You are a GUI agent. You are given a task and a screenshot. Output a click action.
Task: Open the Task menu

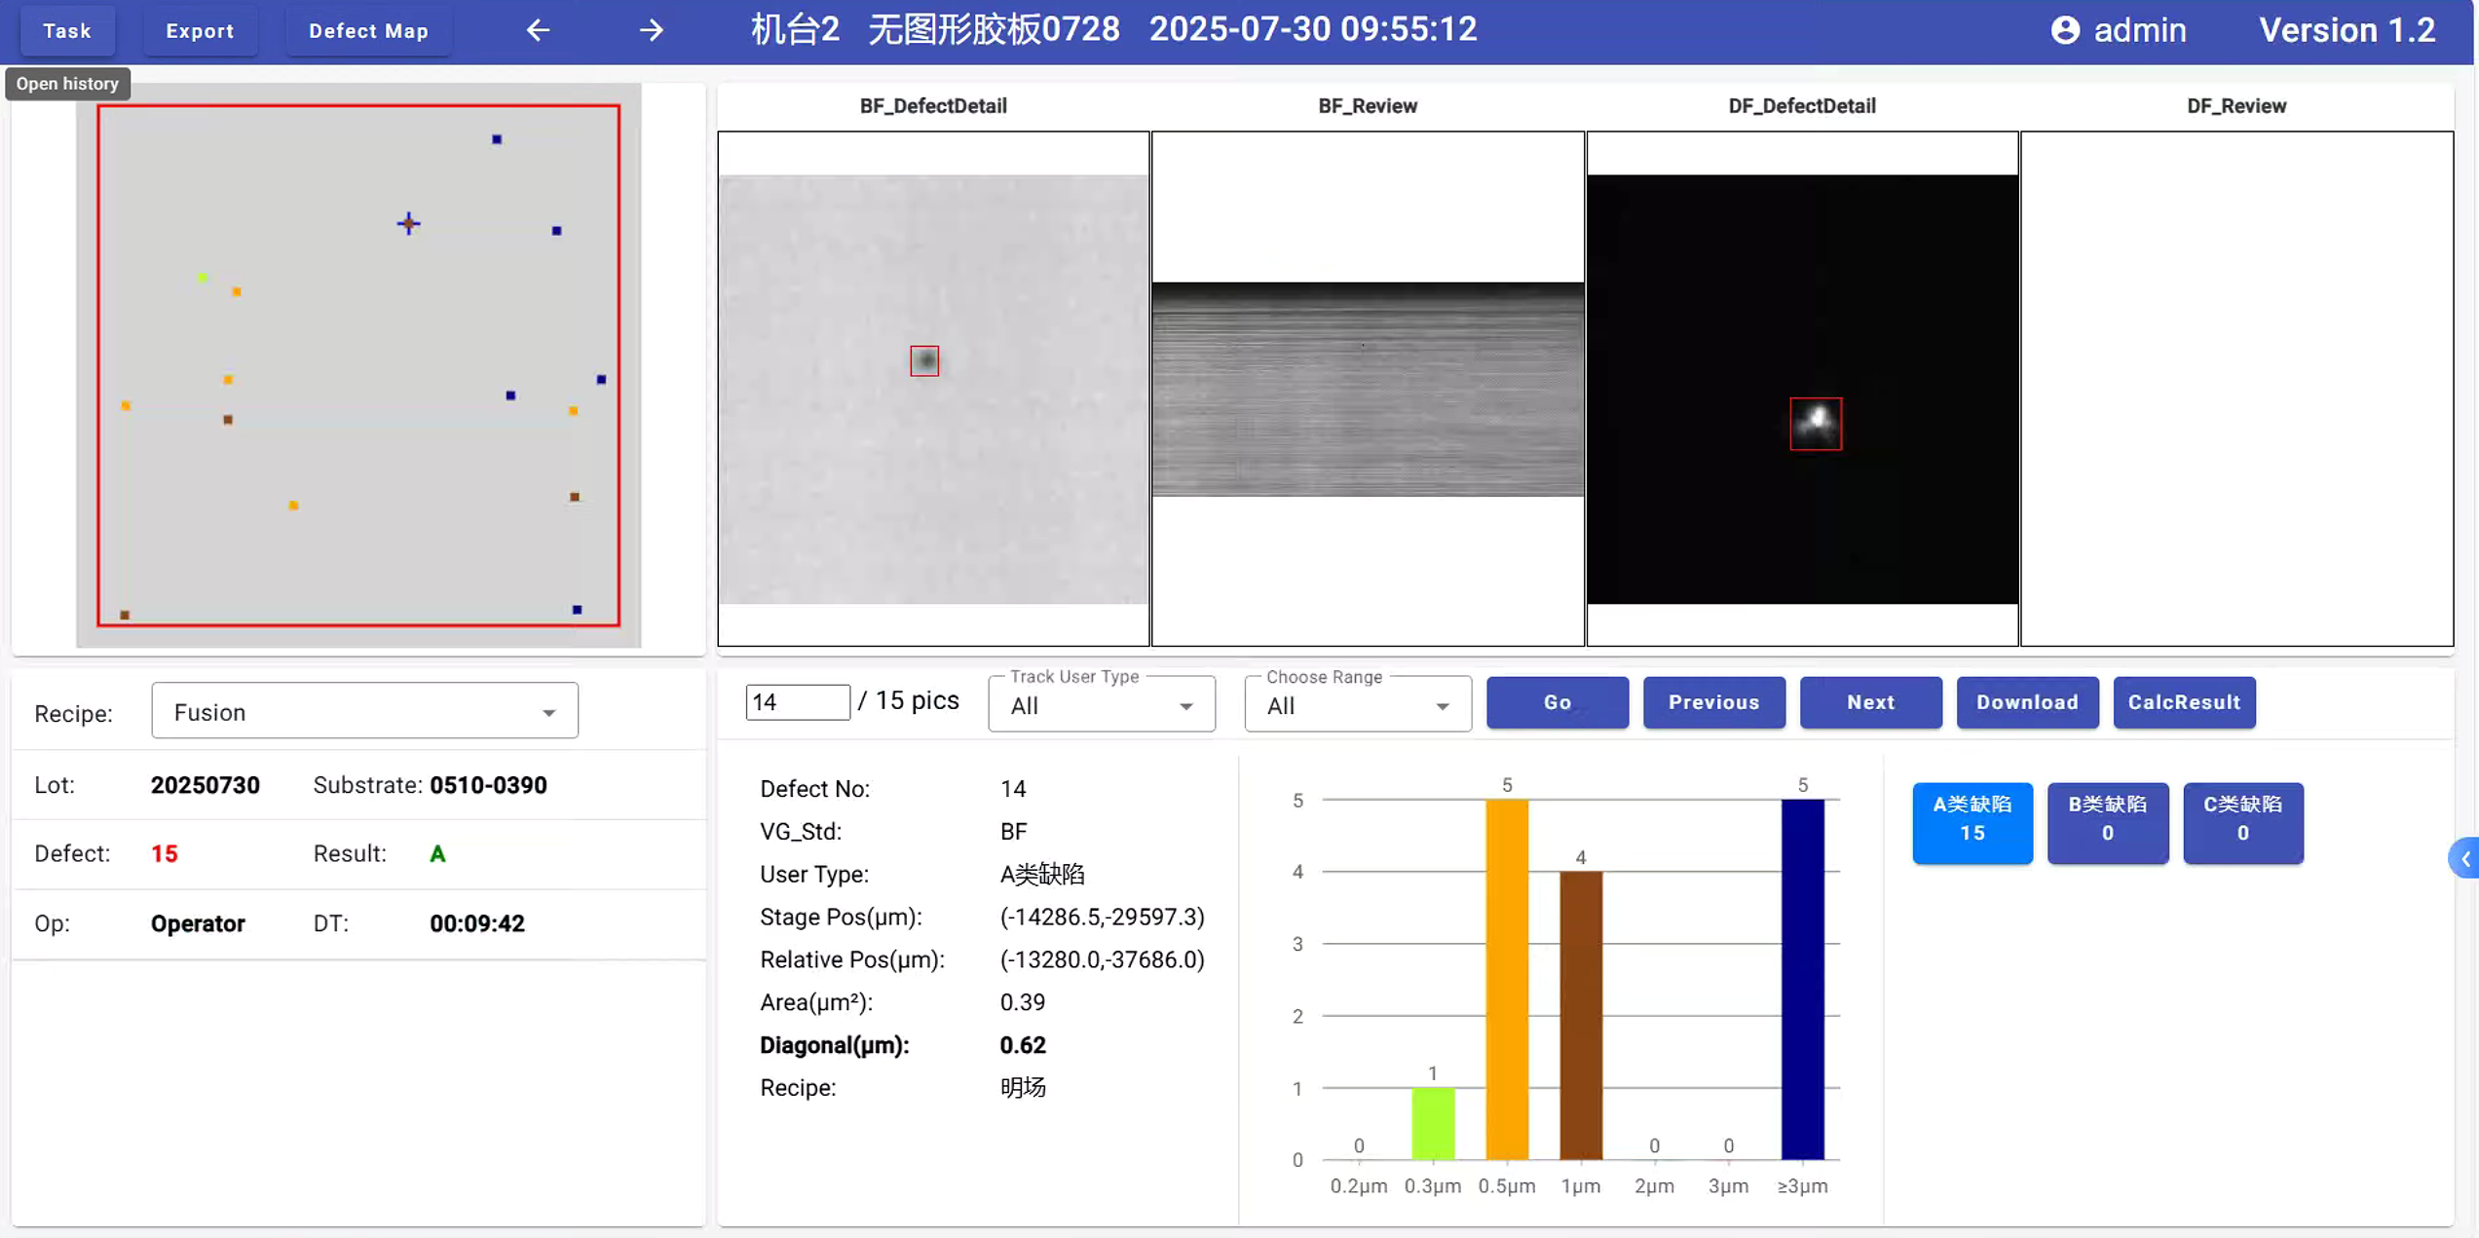(67, 30)
